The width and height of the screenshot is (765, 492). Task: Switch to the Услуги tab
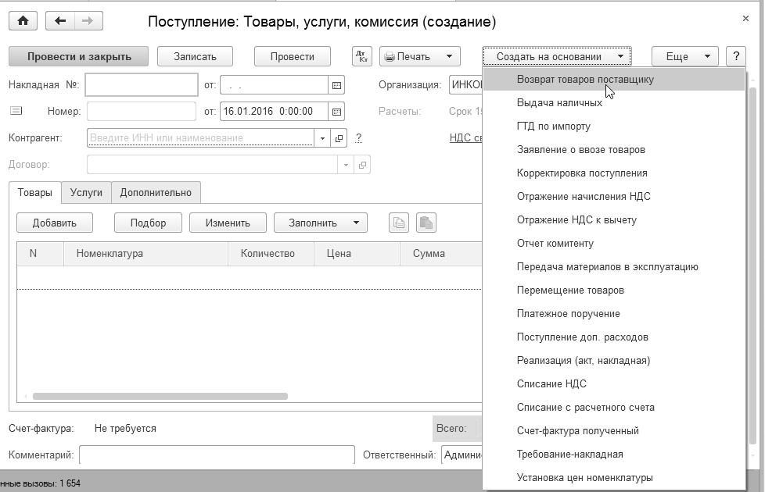click(x=86, y=192)
